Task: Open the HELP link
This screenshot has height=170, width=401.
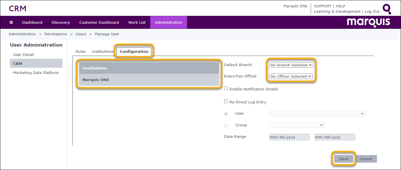Action: pyautogui.click(x=340, y=6)
